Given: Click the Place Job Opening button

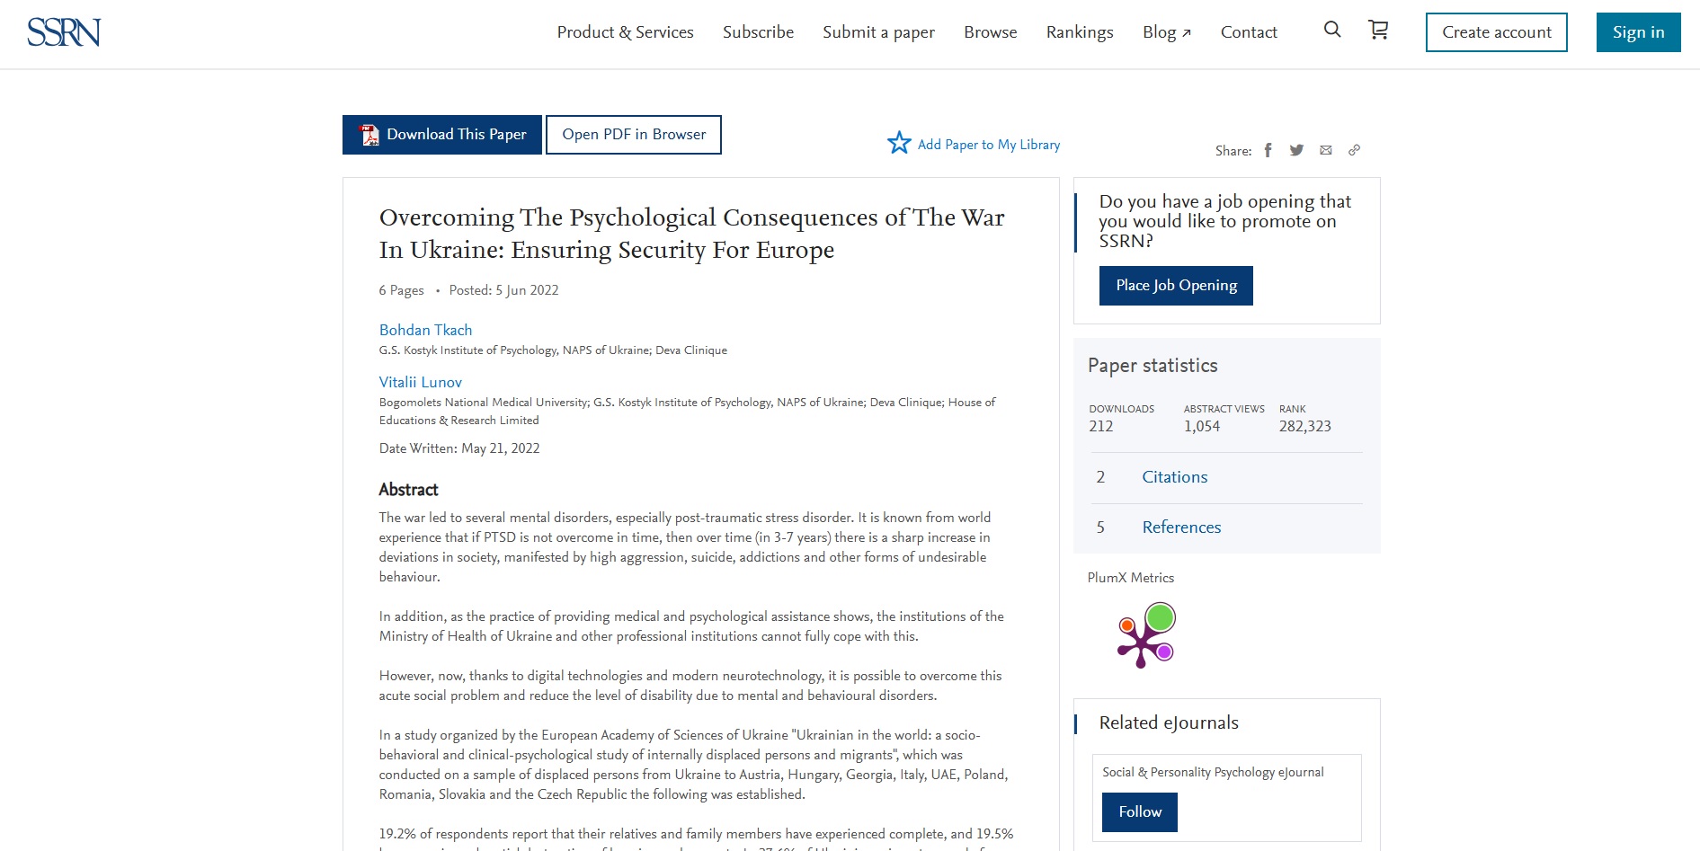Looking at the screenshot, I should point(1176,286).
